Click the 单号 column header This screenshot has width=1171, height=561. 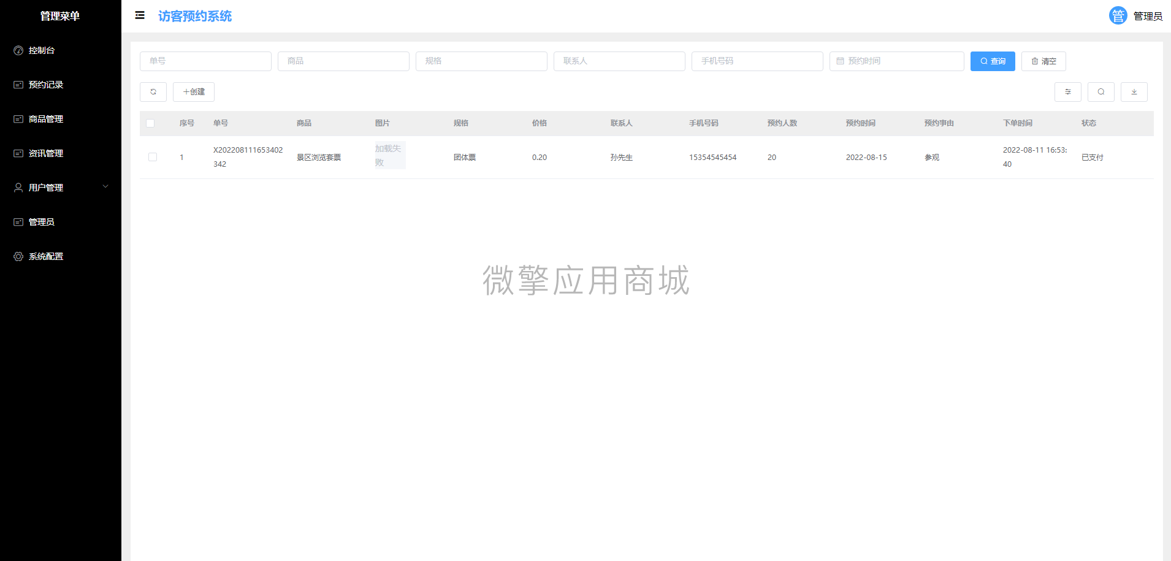point(221,123)
